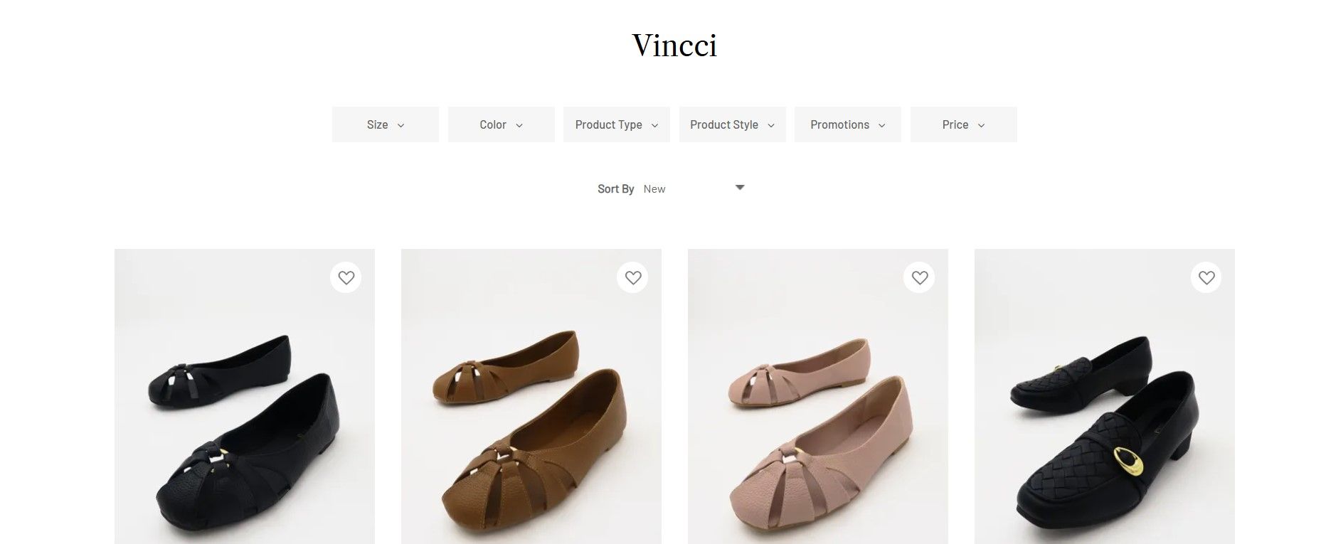The height and width of the screenshot is (544, 1321).
Task: Expand the Price filter
Action: coord(964,124)
